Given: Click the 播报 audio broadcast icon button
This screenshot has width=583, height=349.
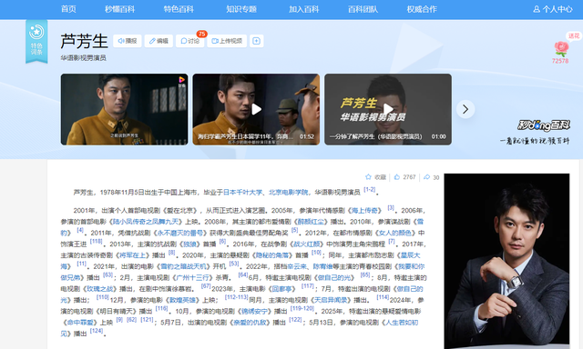Looking at the screenshot, I should pyautogui.click(x=128, y=41).
